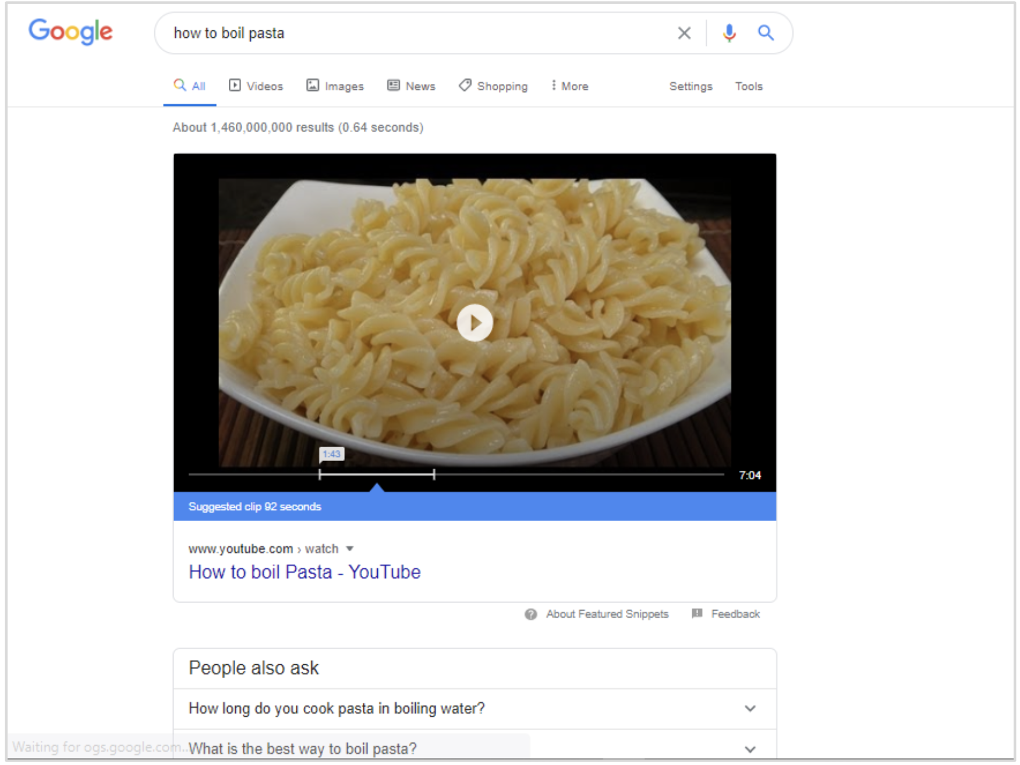Open the Shopping tab
Image resolution: width=1020 pixels, height=765 pixels.
[493, 86]
